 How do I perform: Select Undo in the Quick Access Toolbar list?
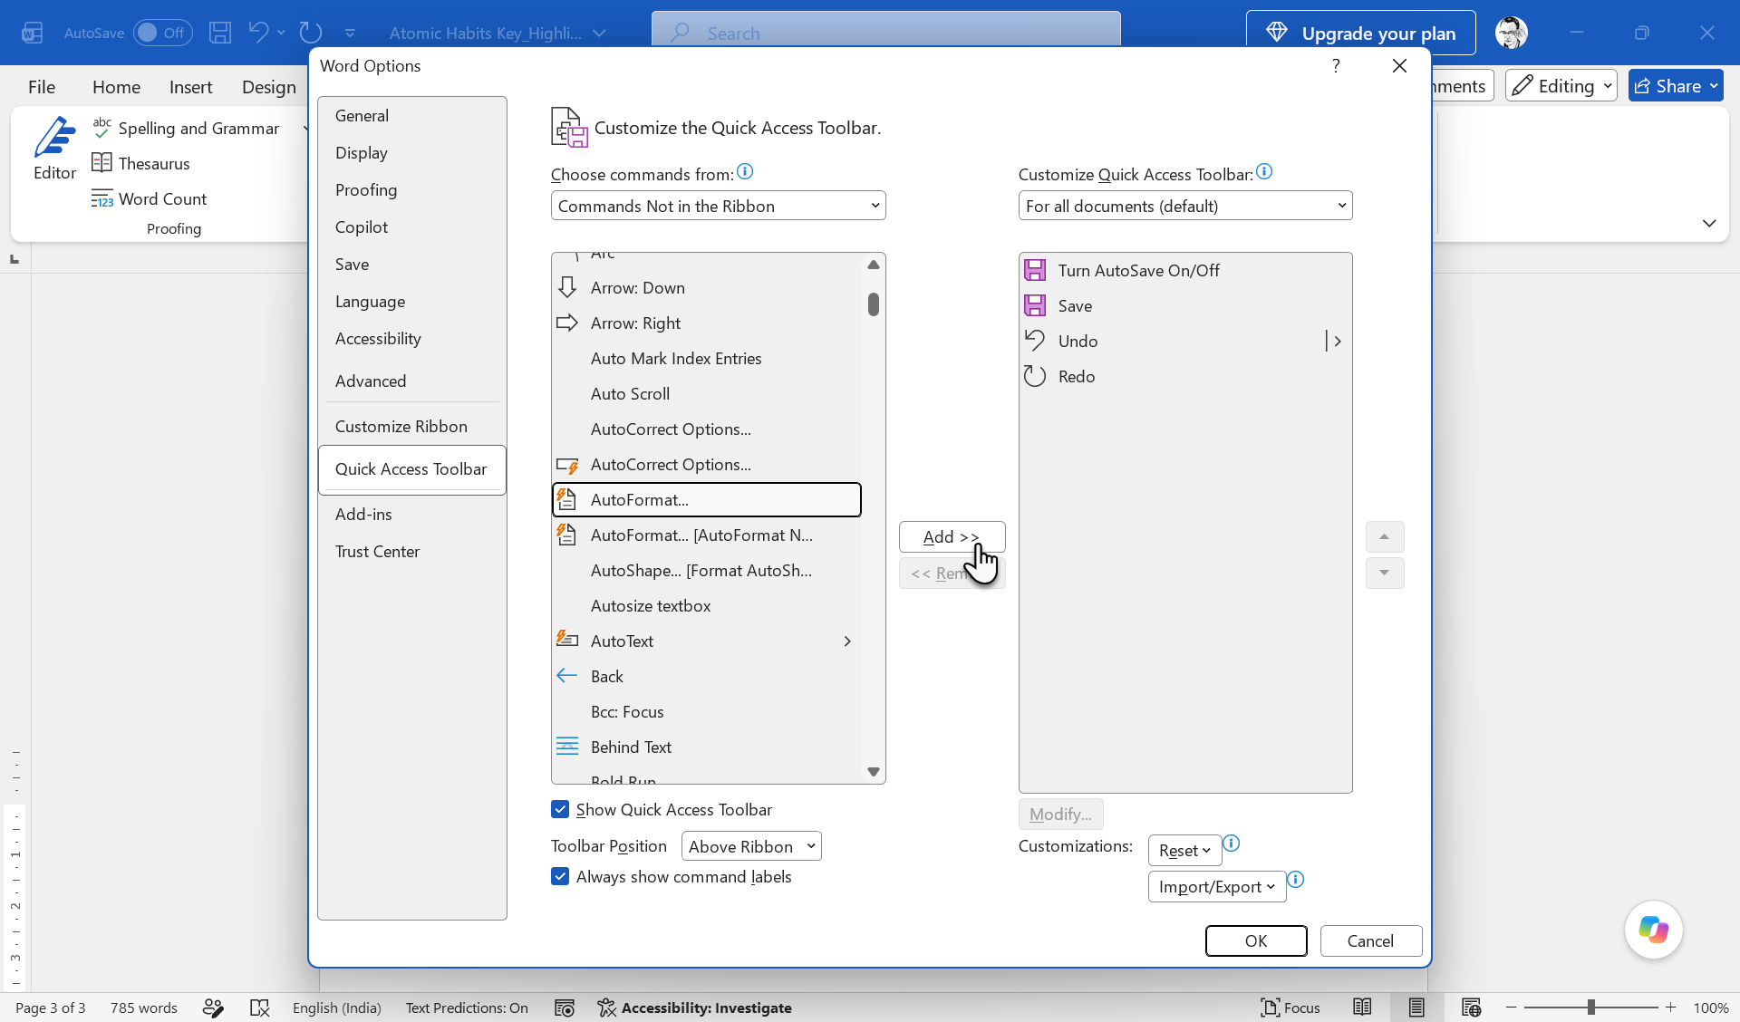point(1184,341)
